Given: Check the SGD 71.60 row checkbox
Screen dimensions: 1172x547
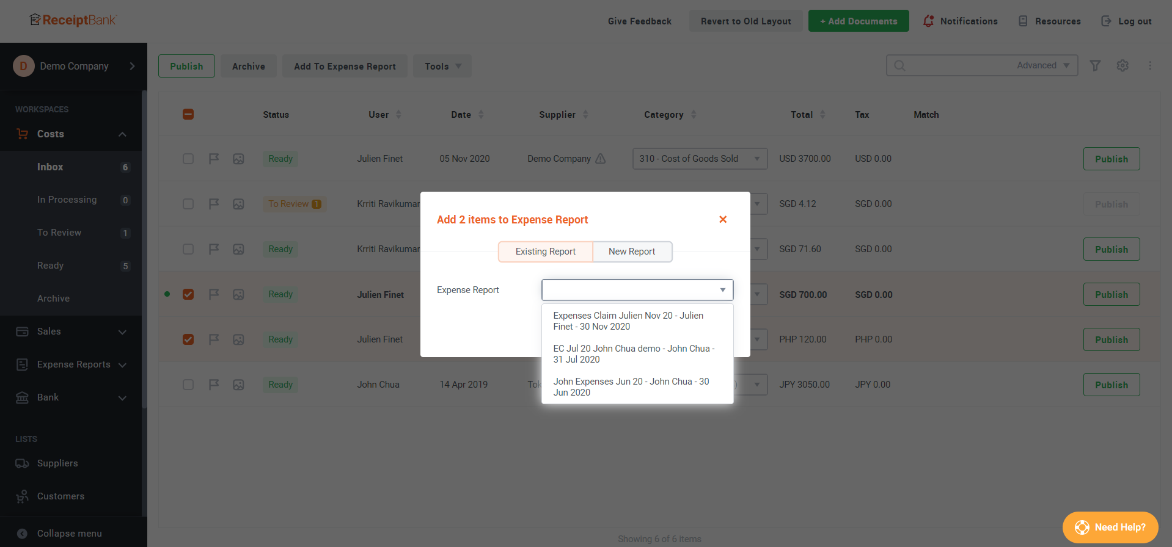Looking at the screenshot, I should [188, 249].
